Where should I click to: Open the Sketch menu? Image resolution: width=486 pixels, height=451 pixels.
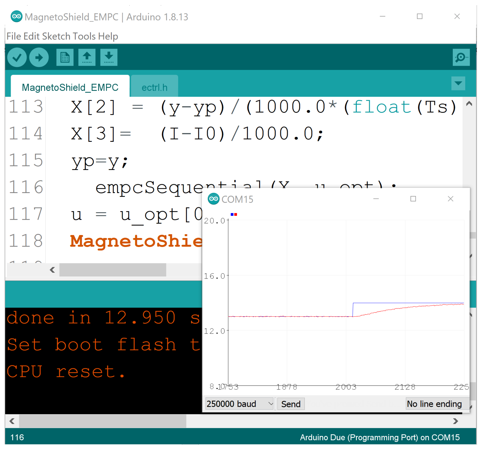[x=56, y=36]
